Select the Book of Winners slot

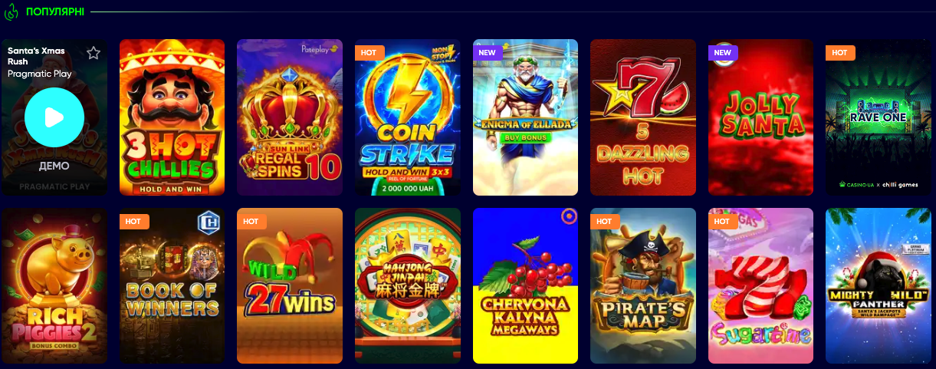coord(172,285)
